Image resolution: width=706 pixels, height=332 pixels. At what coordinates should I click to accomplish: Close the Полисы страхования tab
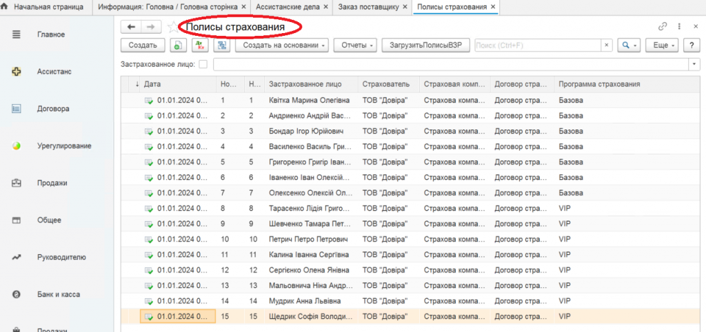(493, 7)
